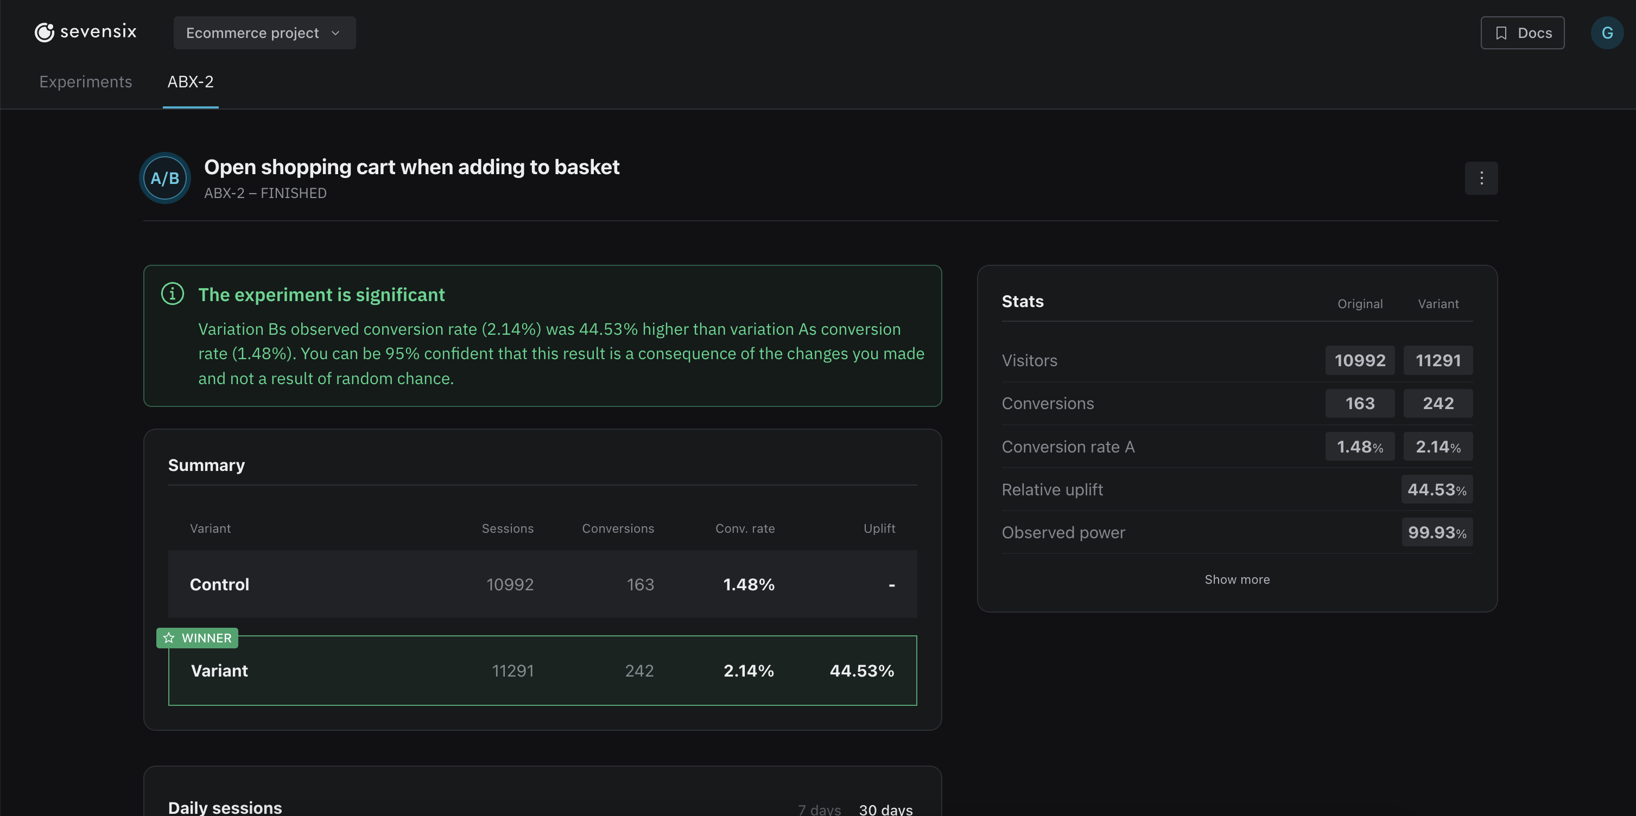Viewport: 1636px width, 816px height.
Task: Click the experiment title heading
Action: [411, 167]
